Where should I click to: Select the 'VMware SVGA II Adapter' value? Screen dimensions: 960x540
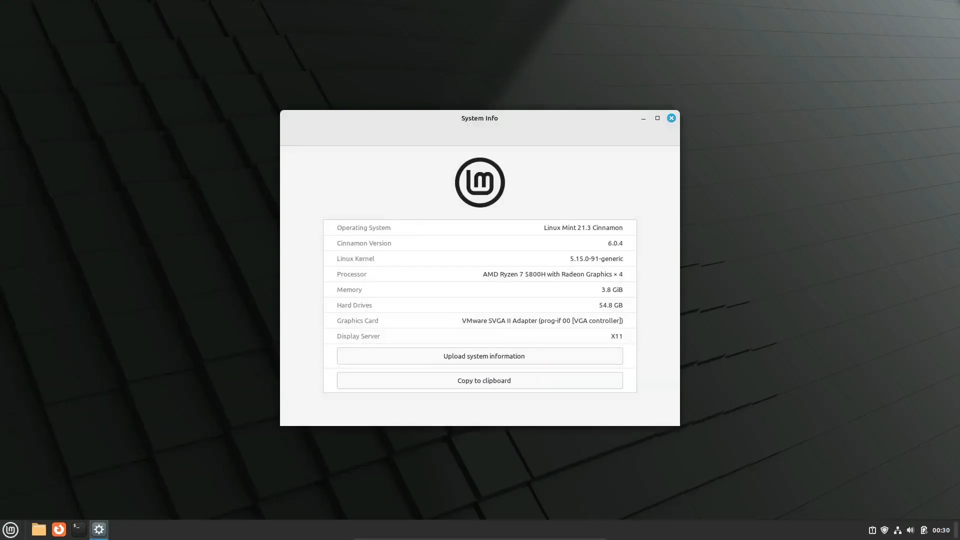[542, 320]
